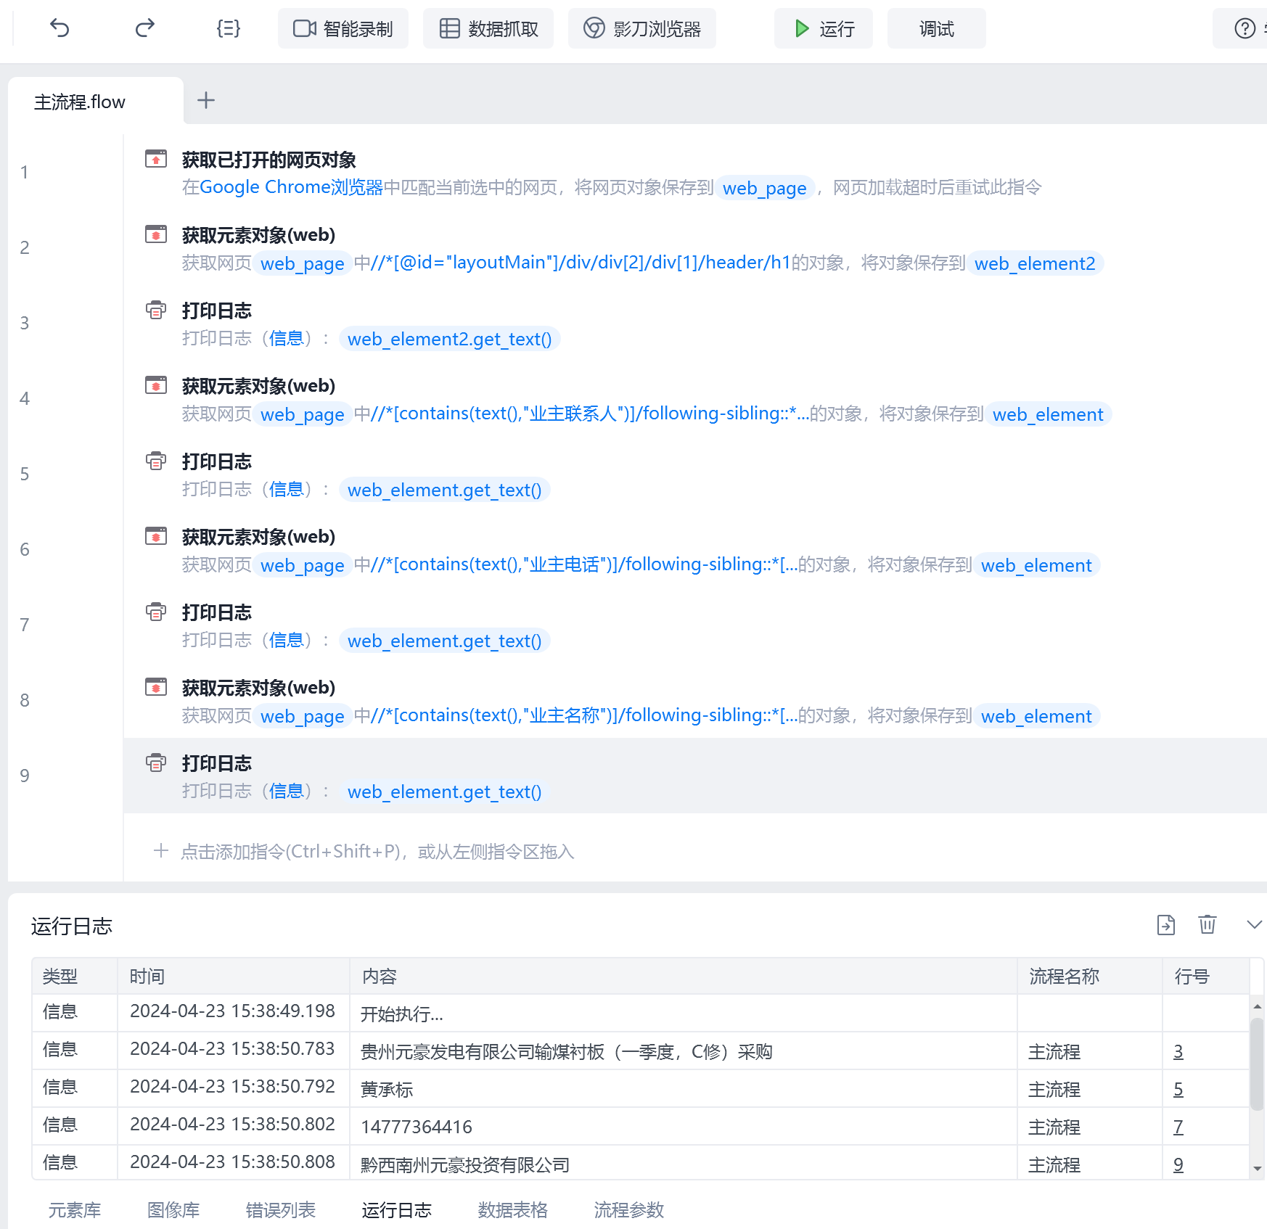Collapse the 运行日志 panel chevron
Viewport: 1267px width, 1229px height.
pos(1254,925)
